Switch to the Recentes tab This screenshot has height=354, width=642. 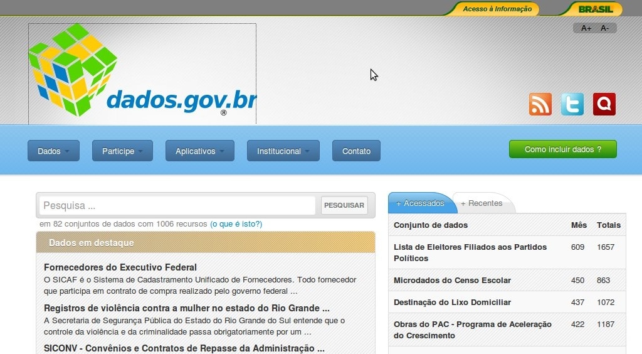pyautogui.click(x=482, y=203)
